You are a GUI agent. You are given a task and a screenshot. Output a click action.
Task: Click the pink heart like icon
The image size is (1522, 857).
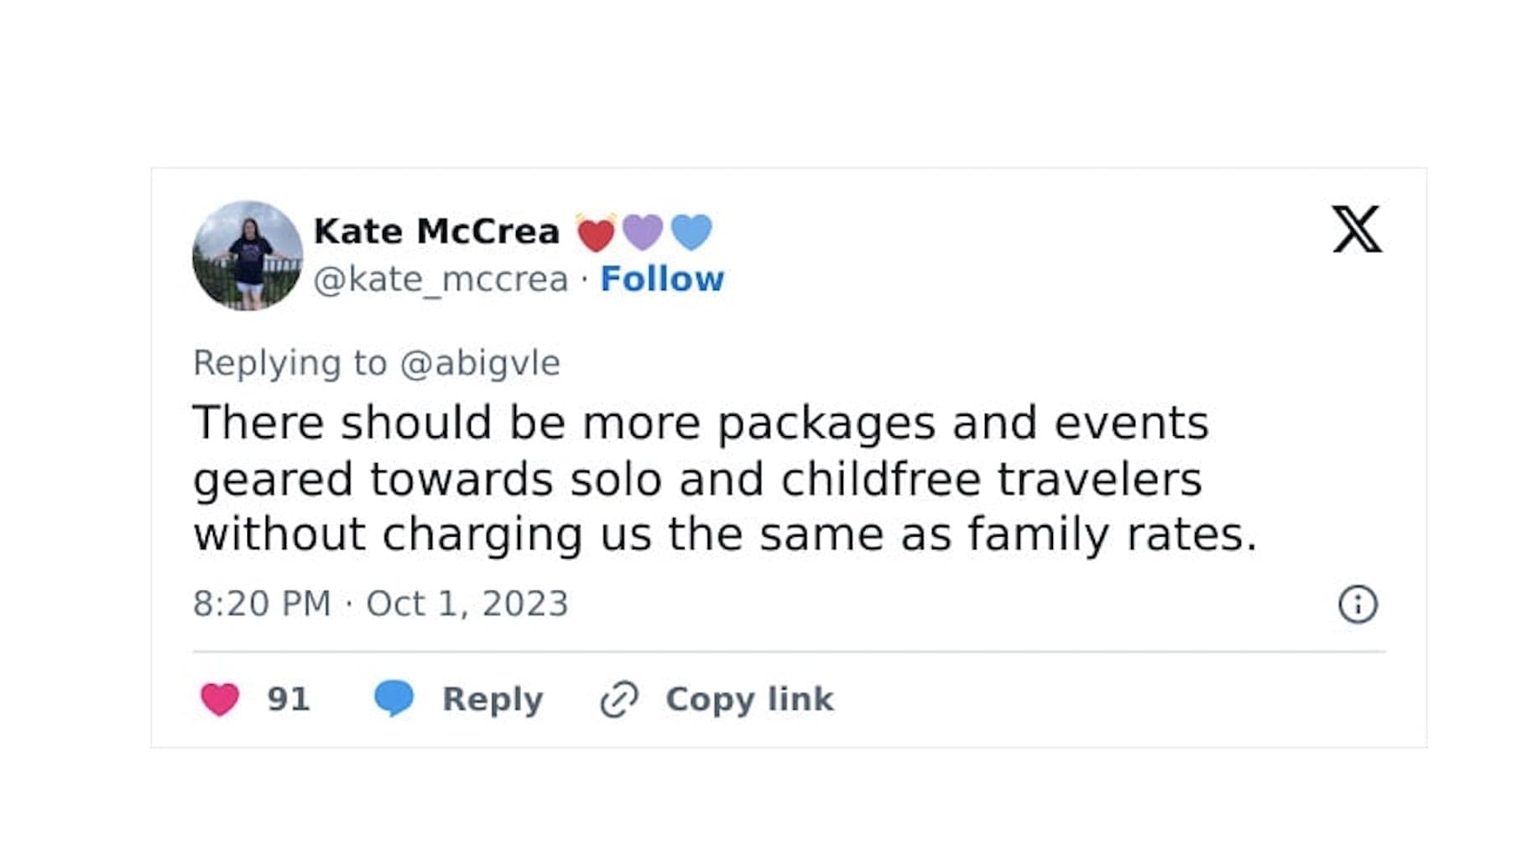coord(220,699)
